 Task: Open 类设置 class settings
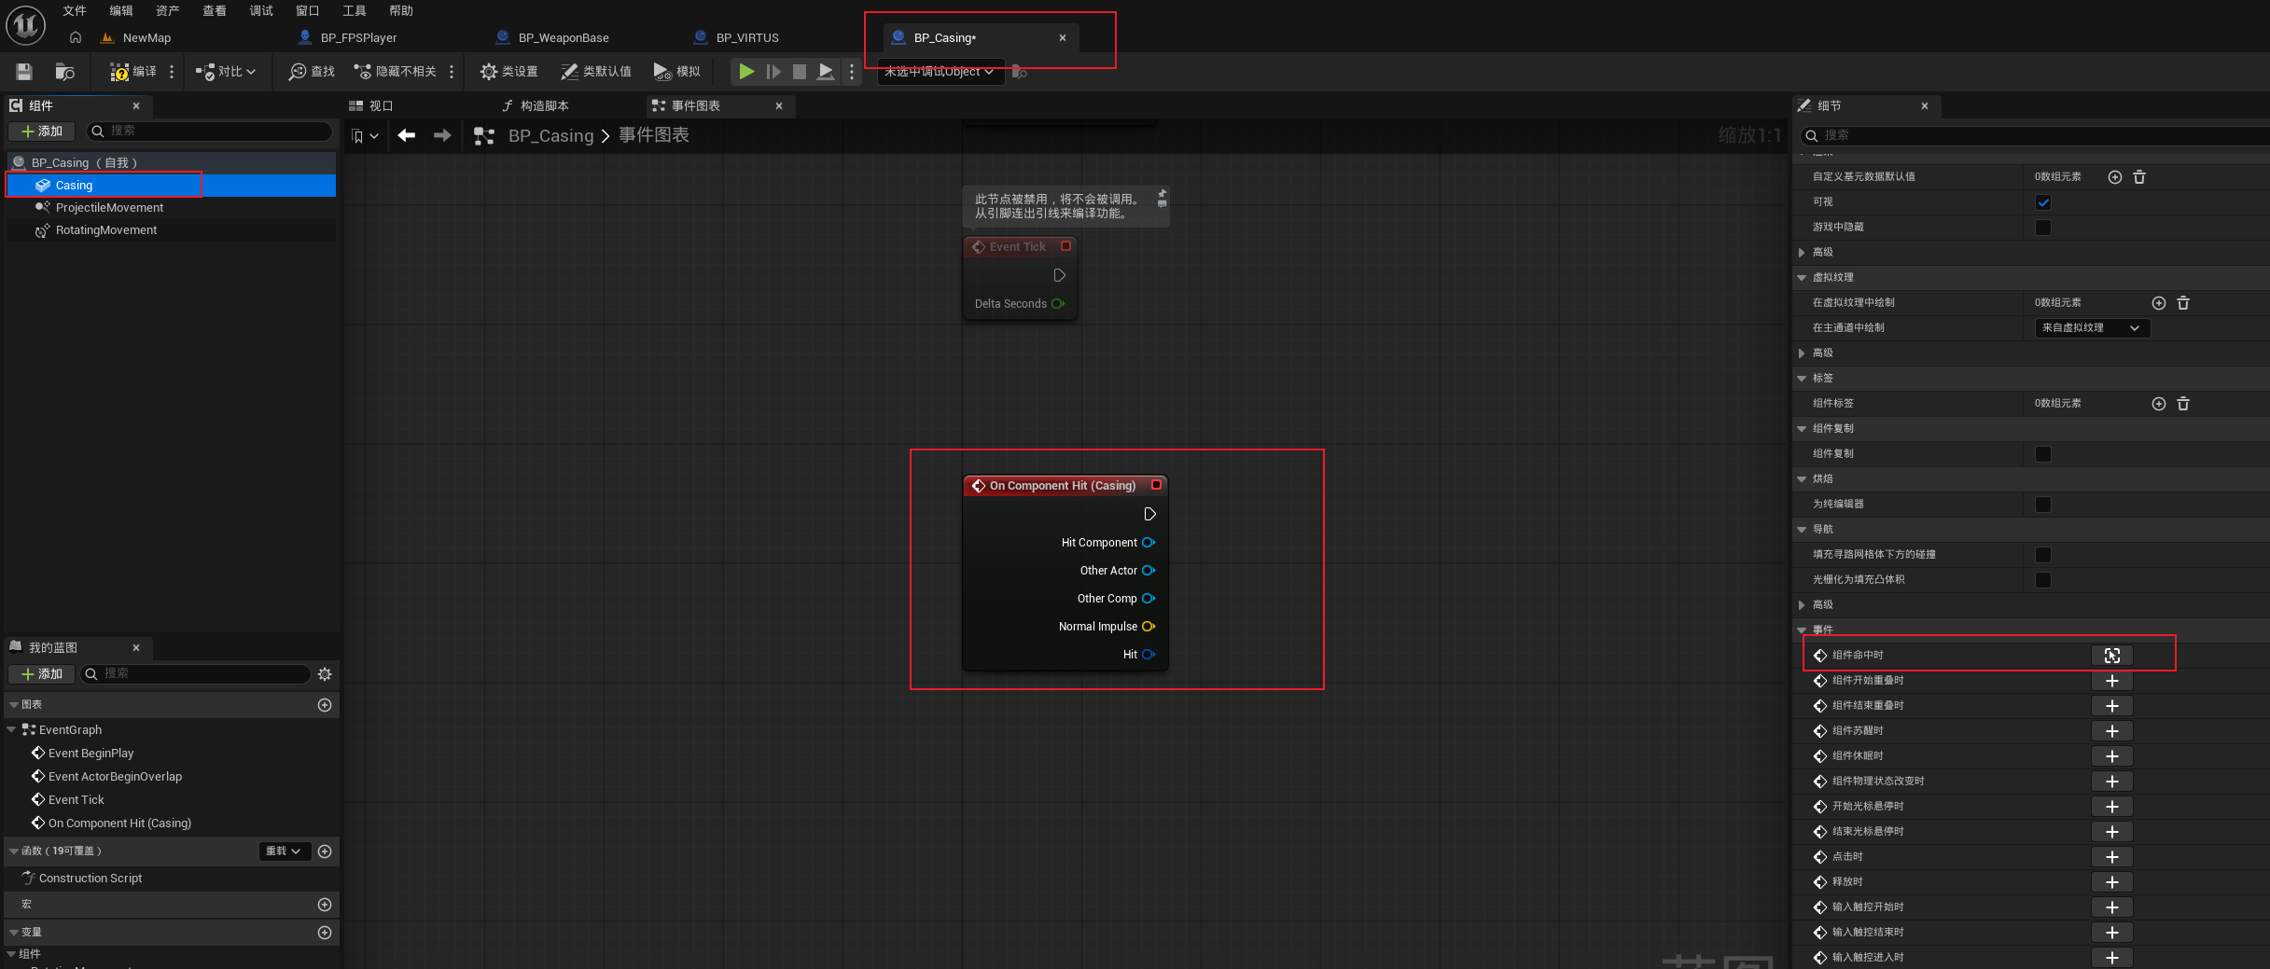tap(508, 72)
